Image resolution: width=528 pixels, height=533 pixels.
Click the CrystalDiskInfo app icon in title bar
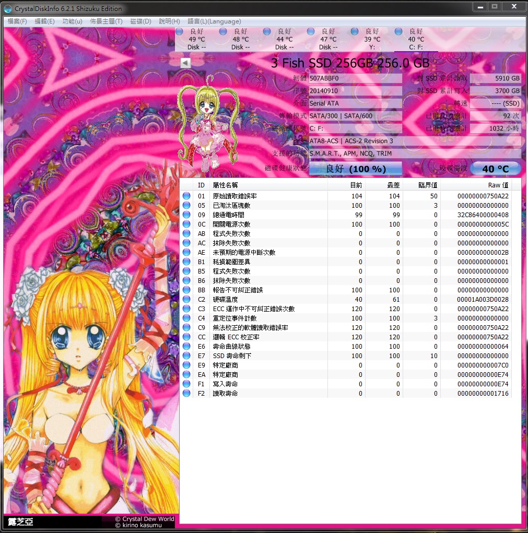click(7, 8)
